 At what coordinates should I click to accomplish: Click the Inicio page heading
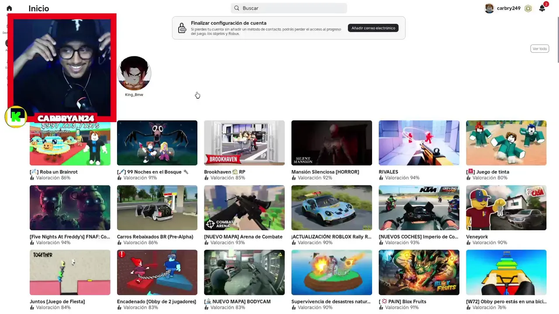[x=38, y=8]
